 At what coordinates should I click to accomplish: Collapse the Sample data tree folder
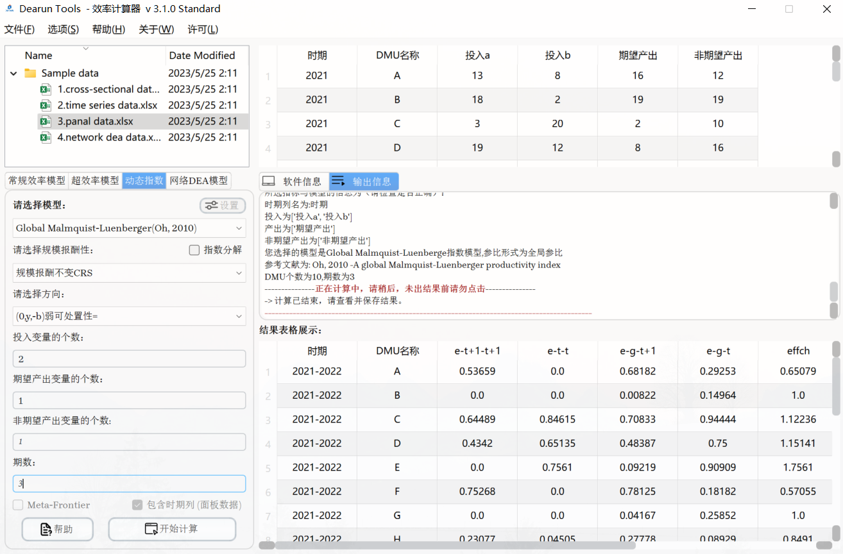point(13,72)
